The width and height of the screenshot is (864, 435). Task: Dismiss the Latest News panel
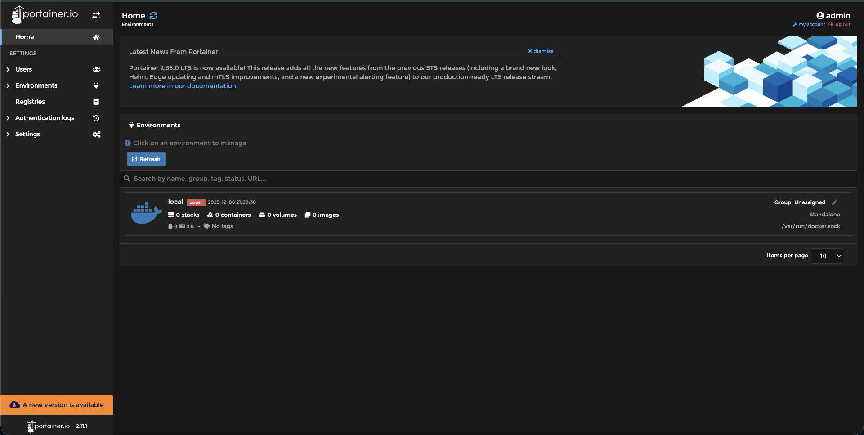tap(541, 51)
